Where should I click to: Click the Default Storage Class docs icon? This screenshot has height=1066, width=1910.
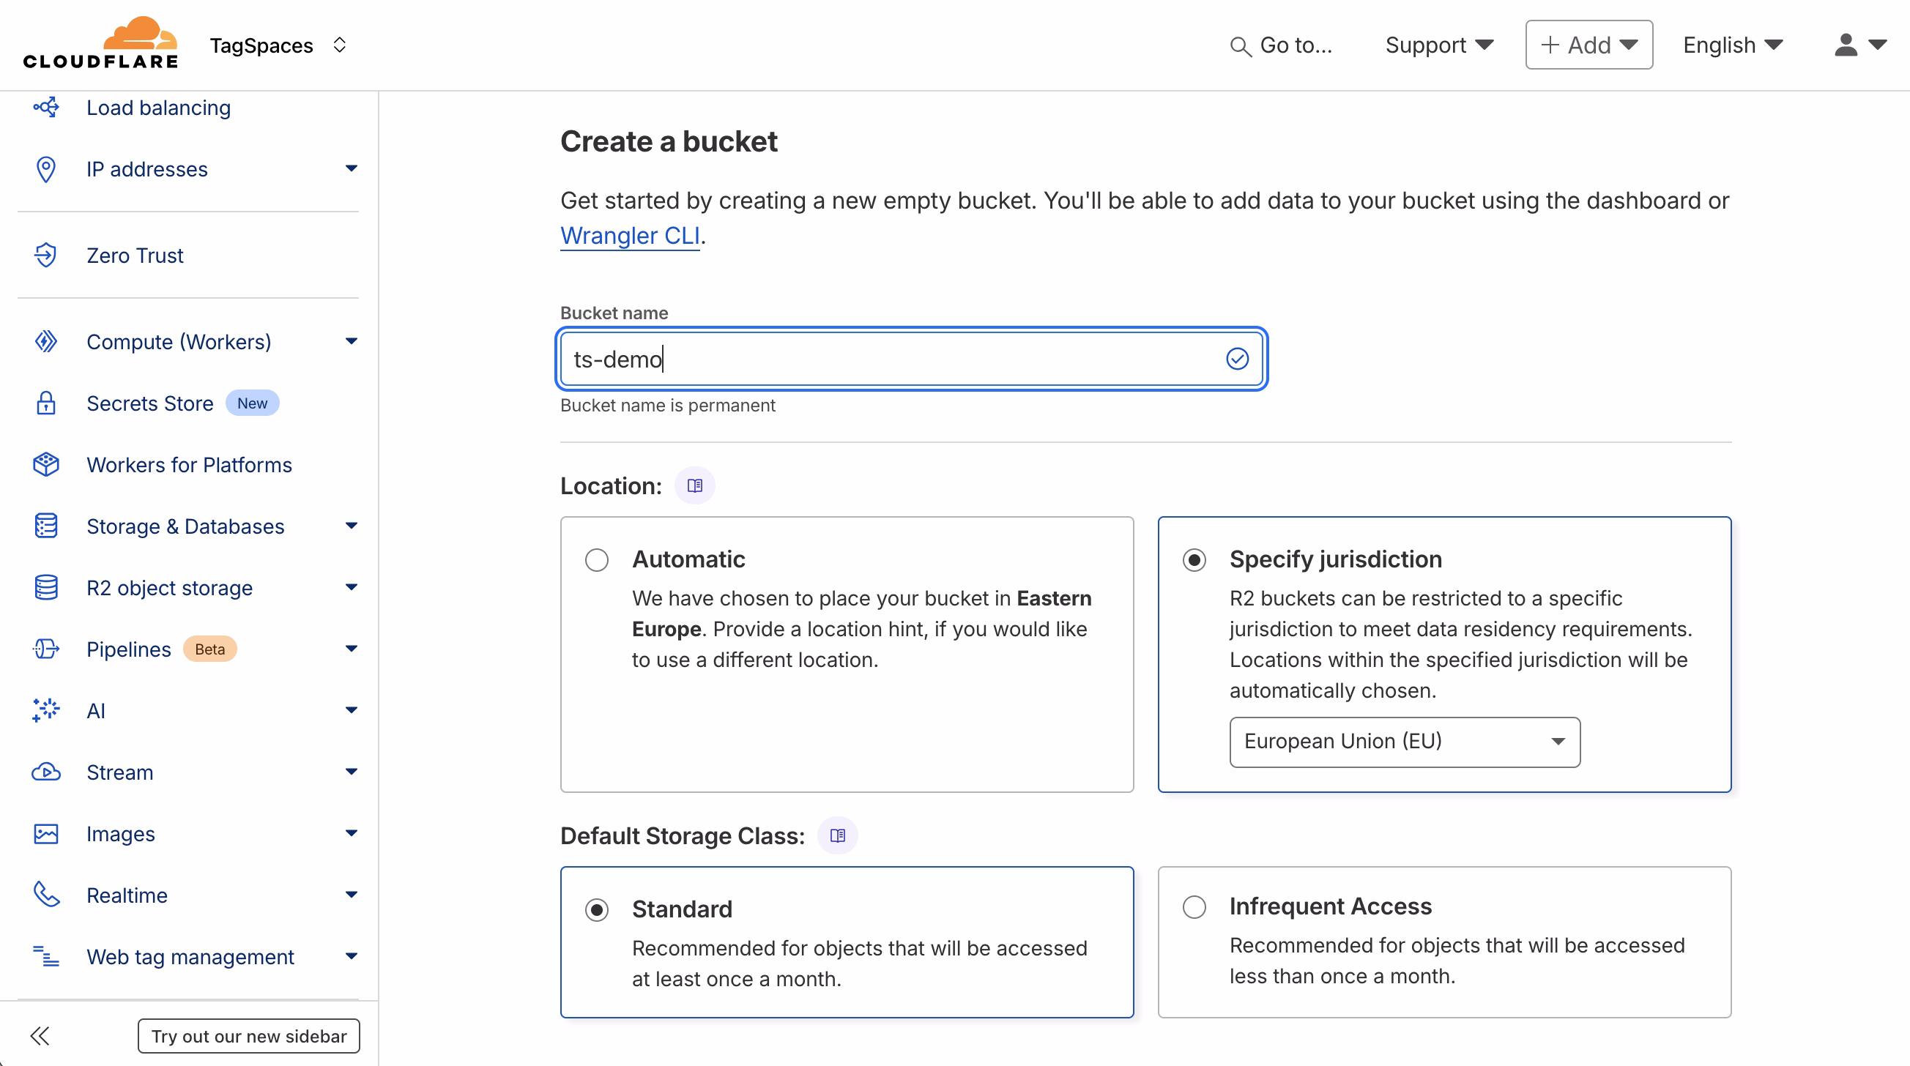(837, 835)
